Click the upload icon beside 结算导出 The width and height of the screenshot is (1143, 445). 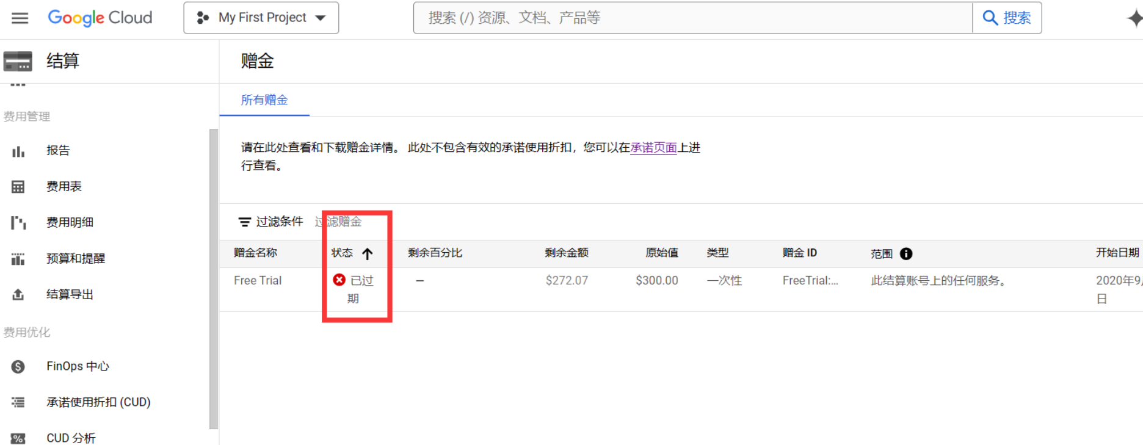coord(18,295)
